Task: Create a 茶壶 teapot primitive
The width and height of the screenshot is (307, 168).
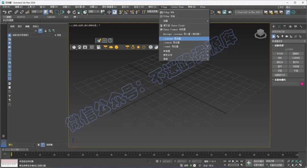Action: tap(280, 71)
